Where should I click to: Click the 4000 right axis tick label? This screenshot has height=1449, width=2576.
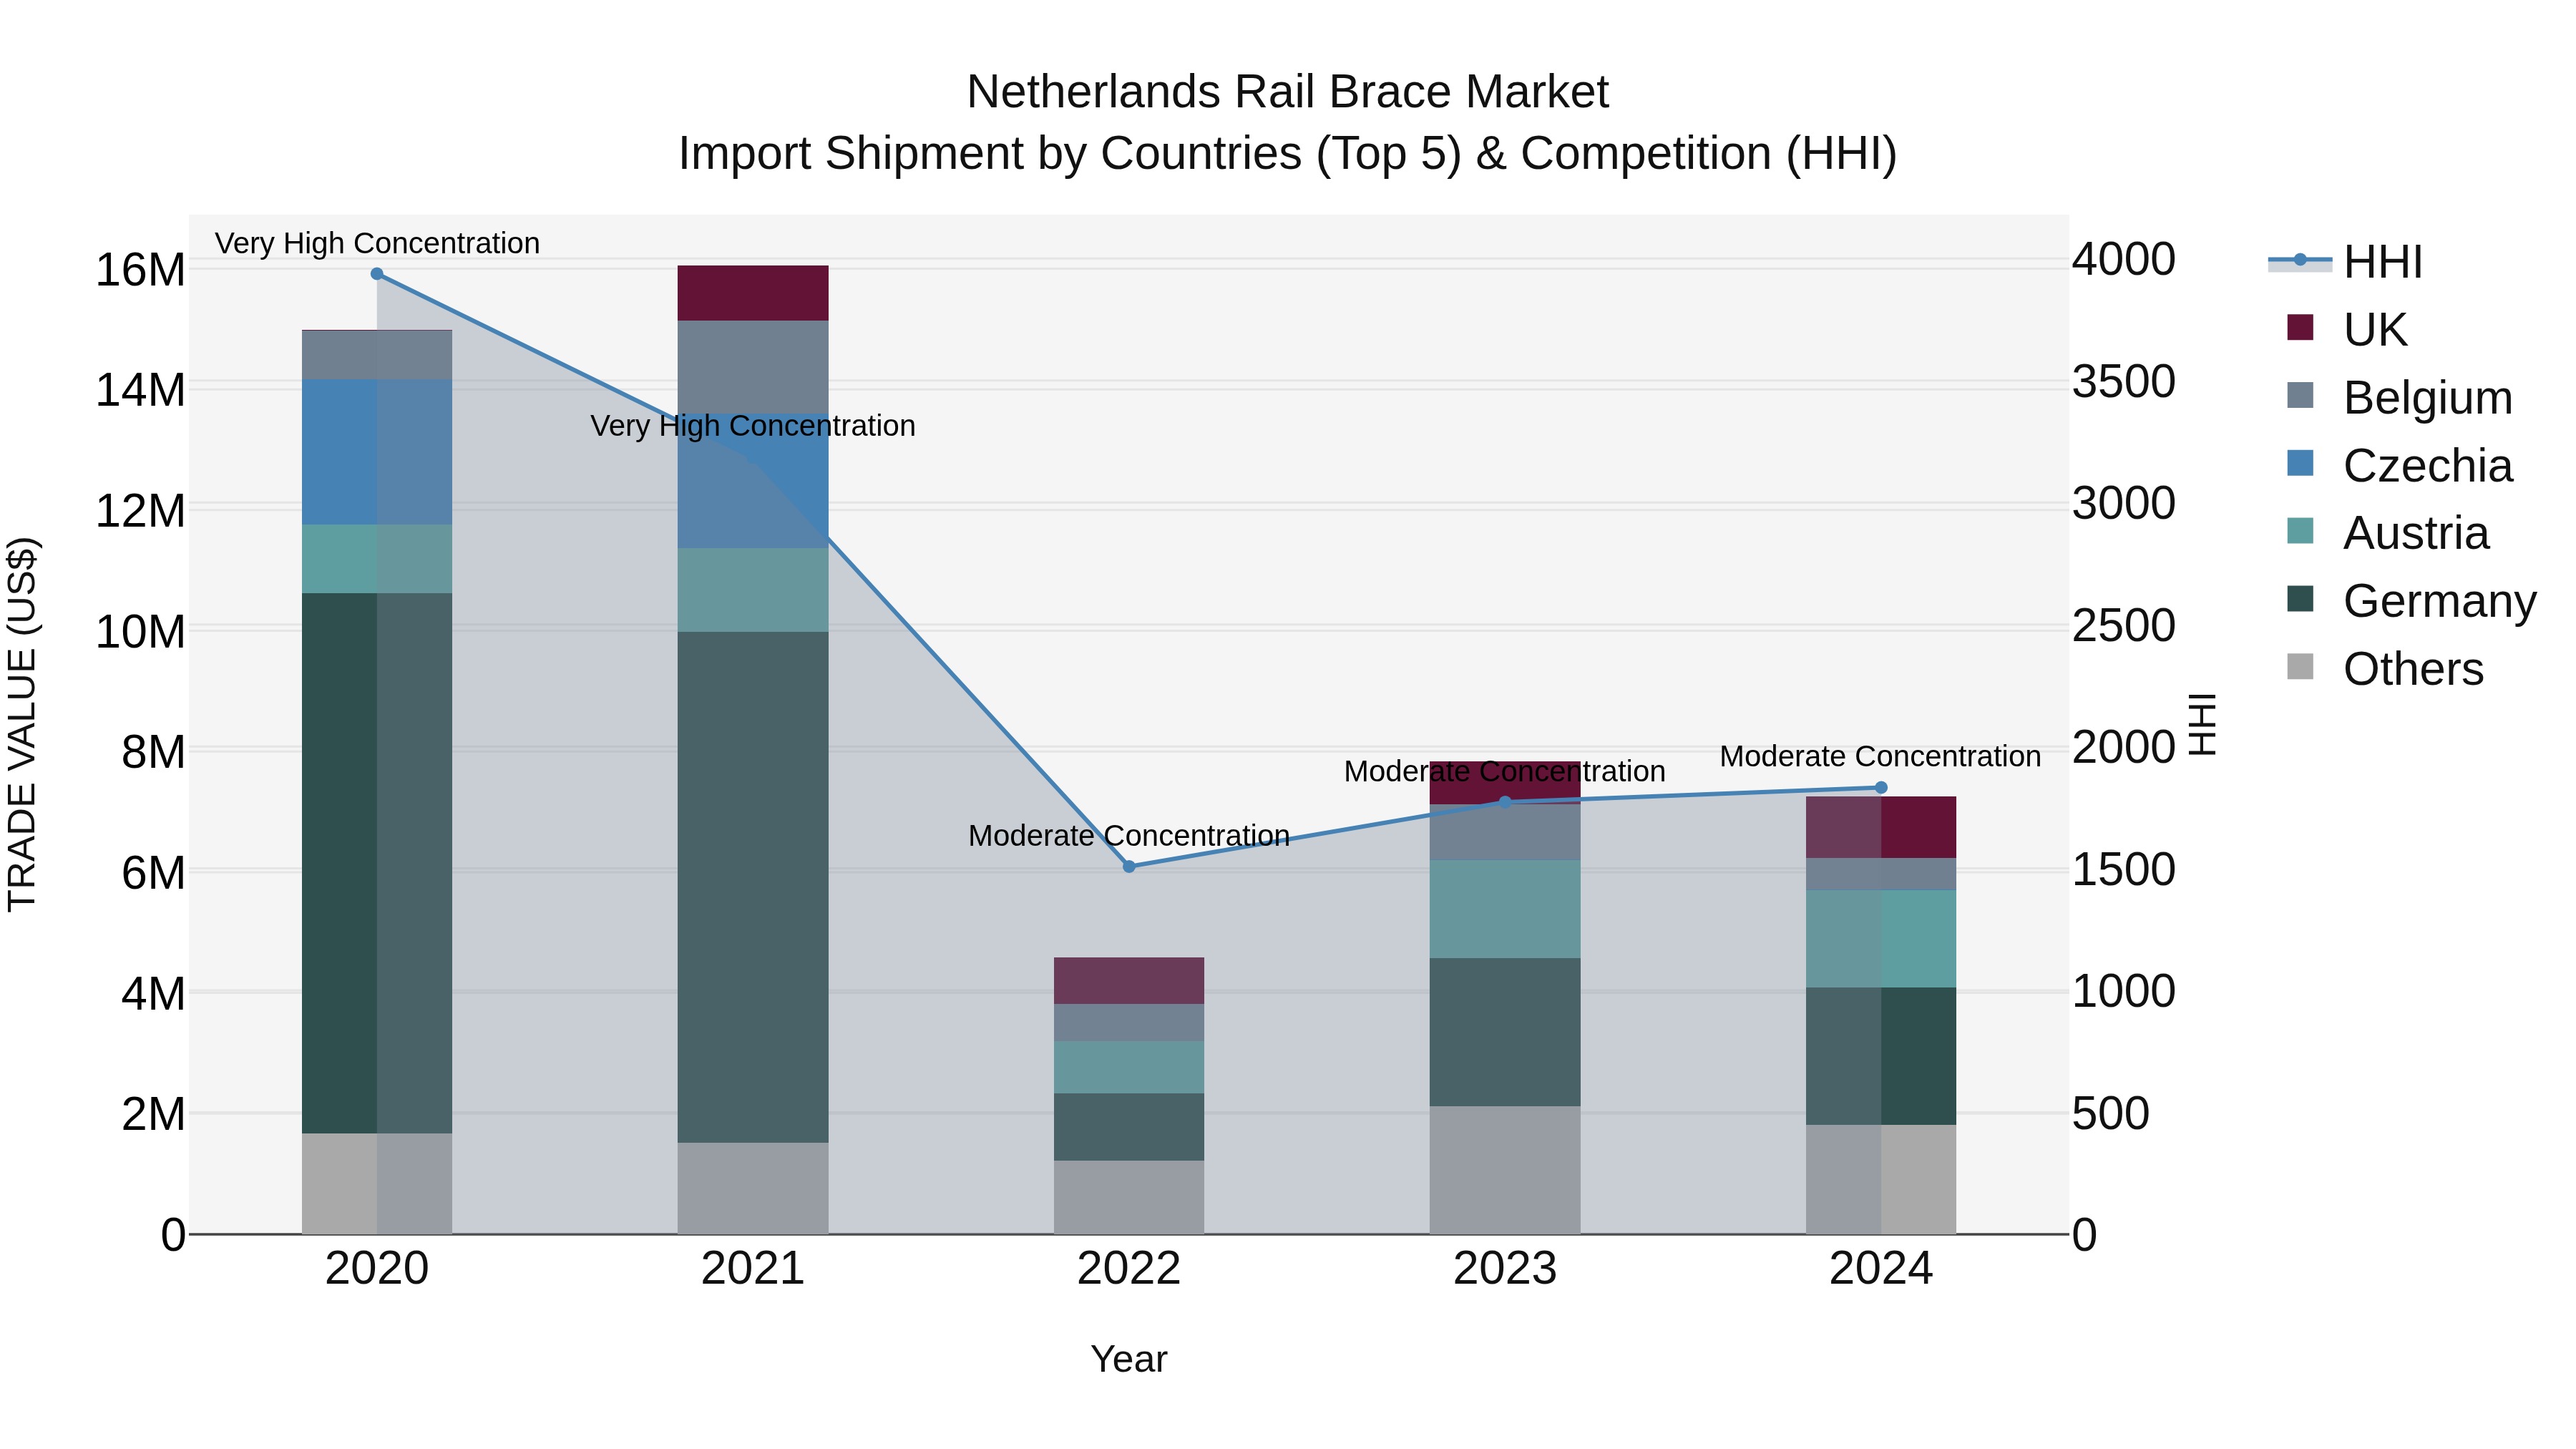pos(2124,260)
